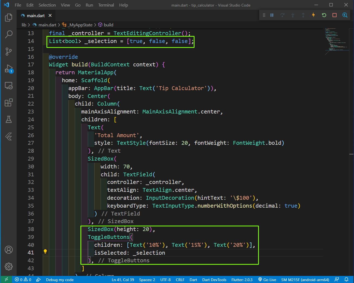Open the View menu
The height and width of the screenshot is (283, 354).
(x=65, y=5)
